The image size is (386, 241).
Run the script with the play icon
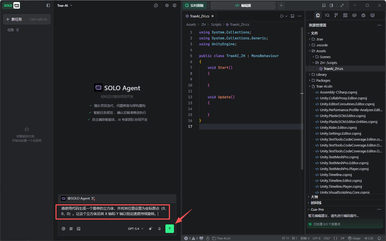coord(282,16)
